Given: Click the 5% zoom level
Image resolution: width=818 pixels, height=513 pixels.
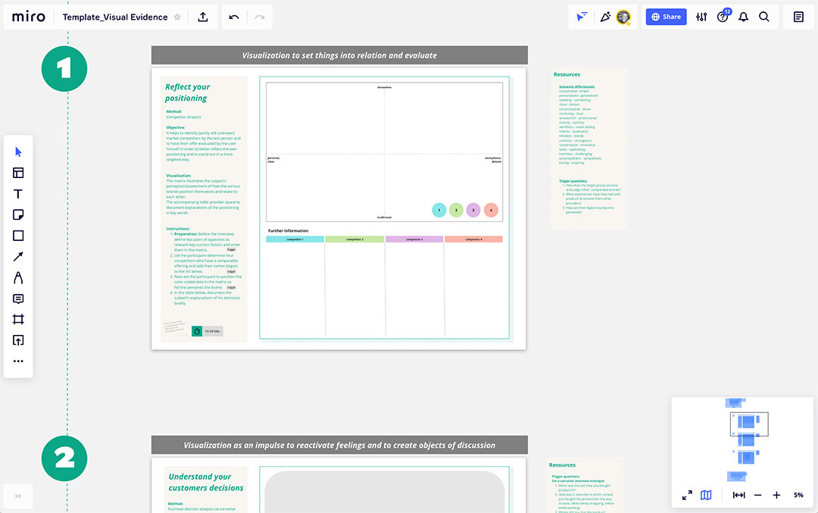Looking at the screenshot, I should click(x=798, y=496).
